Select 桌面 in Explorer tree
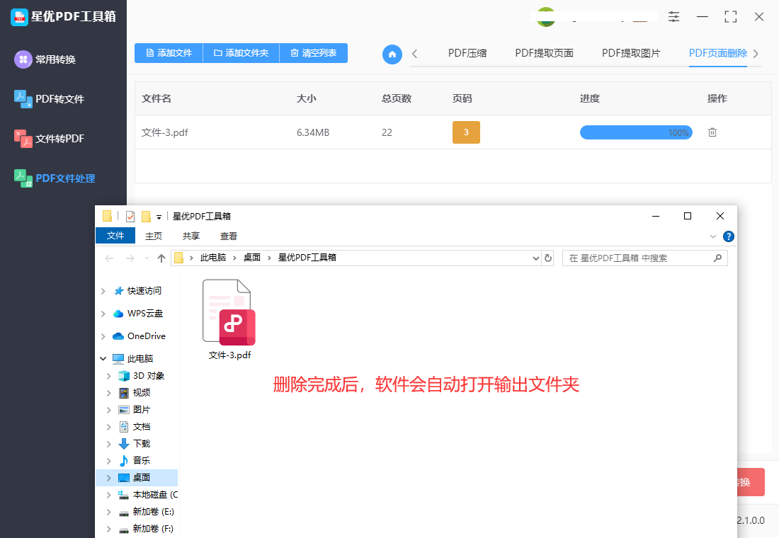 point(137,477)
